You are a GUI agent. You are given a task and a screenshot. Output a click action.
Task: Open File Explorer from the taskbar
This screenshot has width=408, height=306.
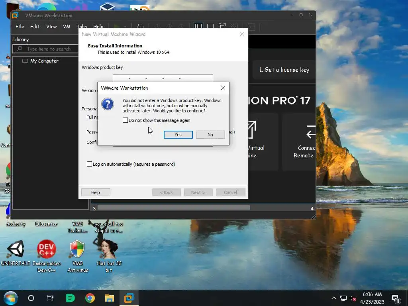tap(110, 298)
